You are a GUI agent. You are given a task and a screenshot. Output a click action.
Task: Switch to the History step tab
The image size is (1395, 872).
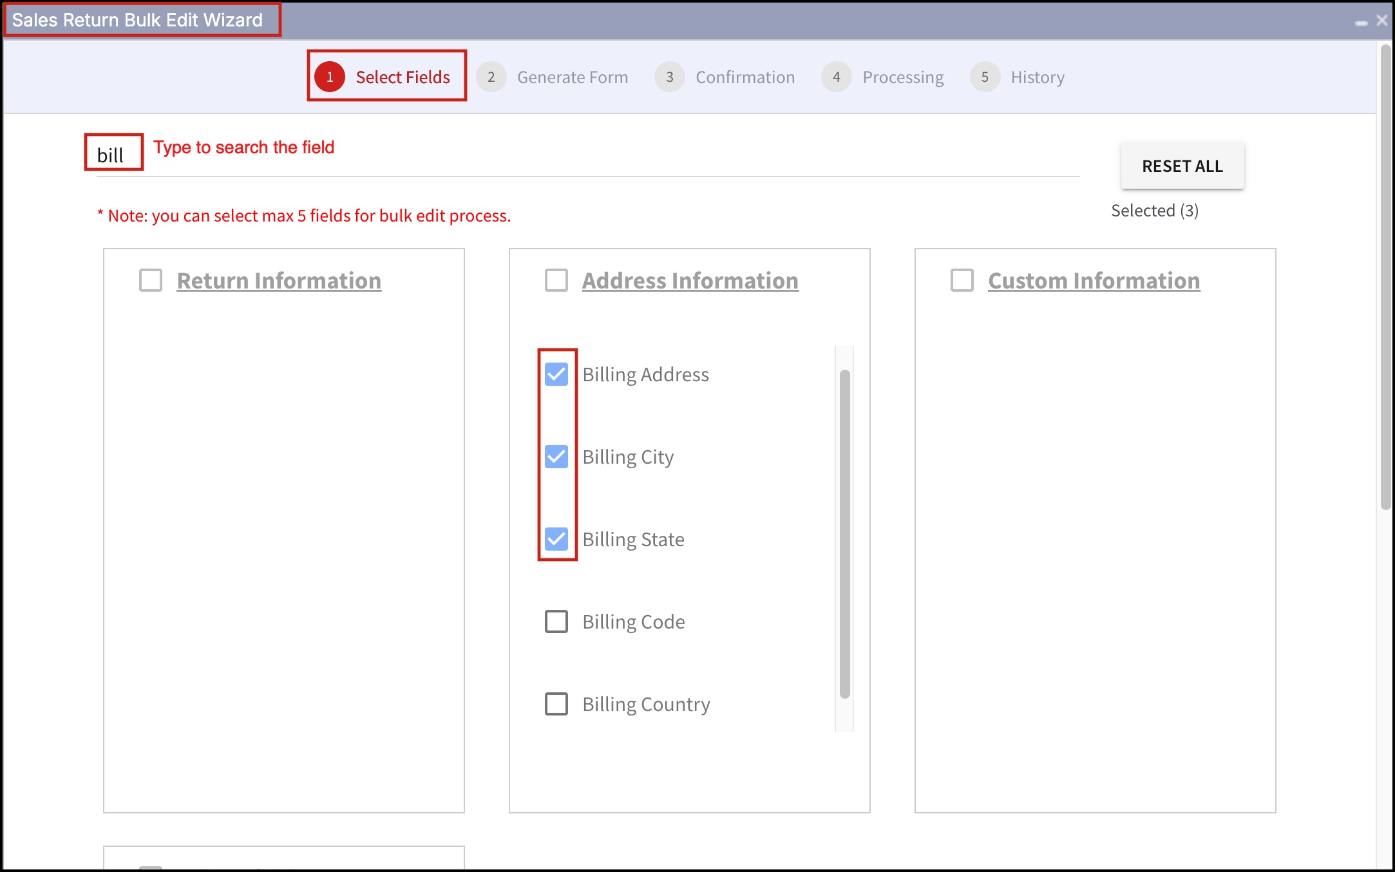[1037, 77]
